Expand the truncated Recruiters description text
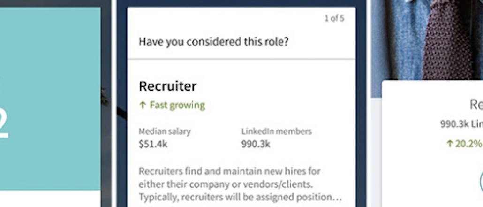This screenshot has height=207, width=483. click(x=240, y=184)
